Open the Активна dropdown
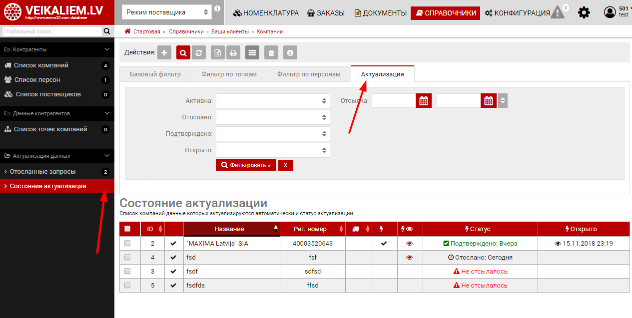 tap(273, 101)
